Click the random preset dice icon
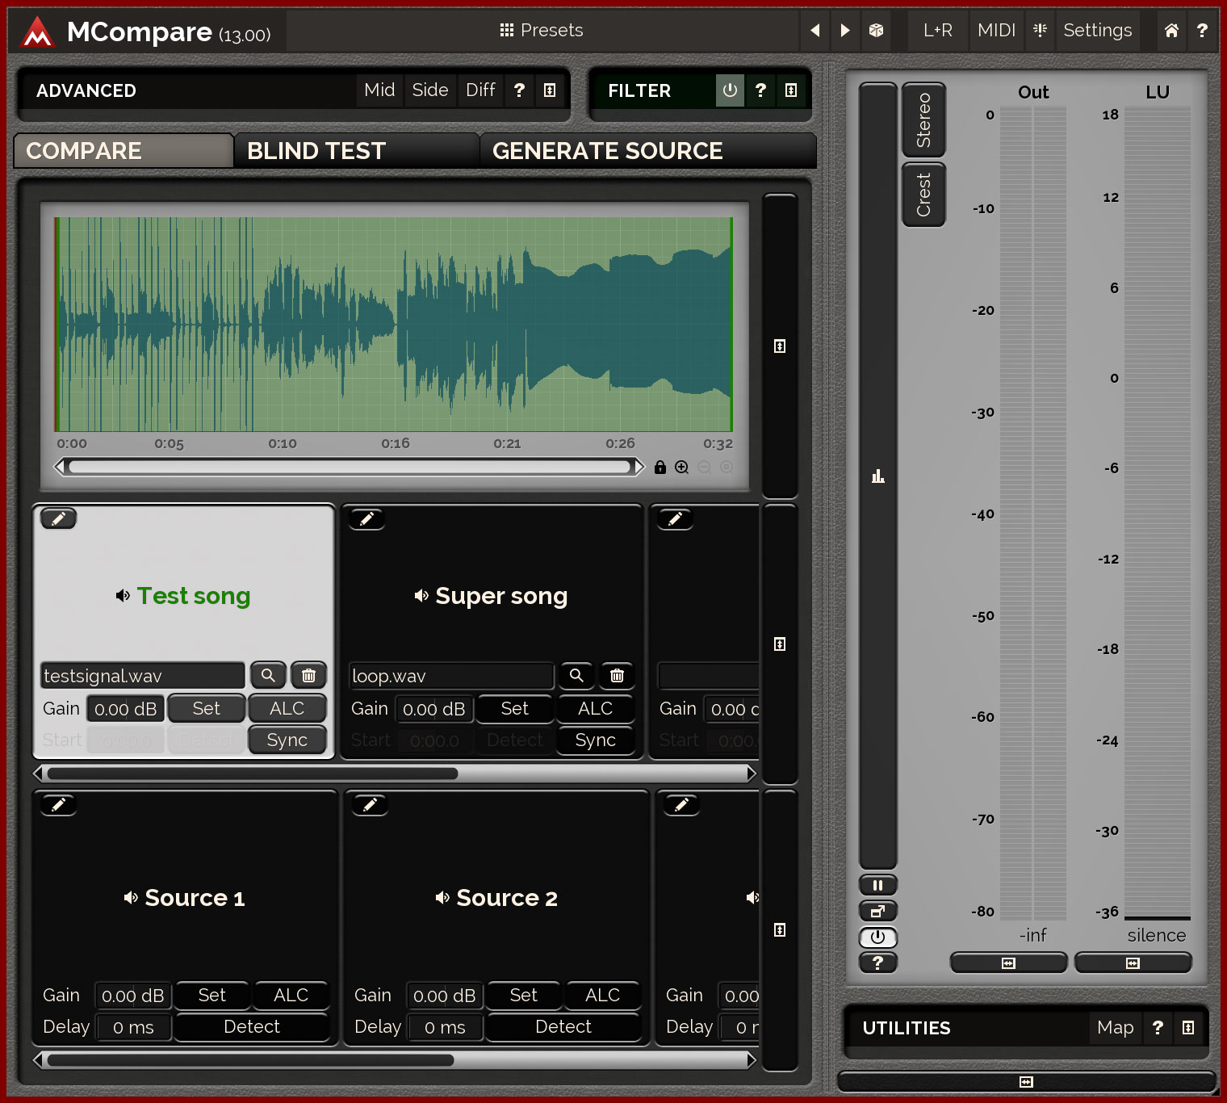1227x1103 pixels. (876, 31)
